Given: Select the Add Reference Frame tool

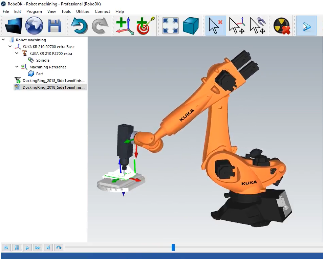Looking at the screenshot, I should [x=124, y=25].
